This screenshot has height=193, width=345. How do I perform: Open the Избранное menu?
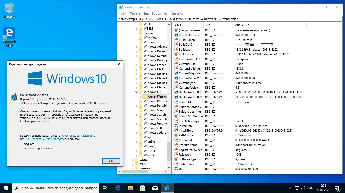[x=160, y=14]
